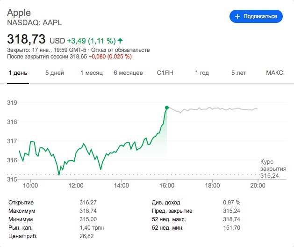The image size is (294, 247).
Task: Click the Максимум row label
Action: click(x=22, y=211)
